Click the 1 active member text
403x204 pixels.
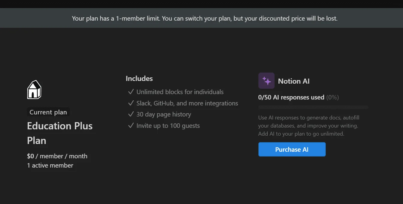pos(50,165)
